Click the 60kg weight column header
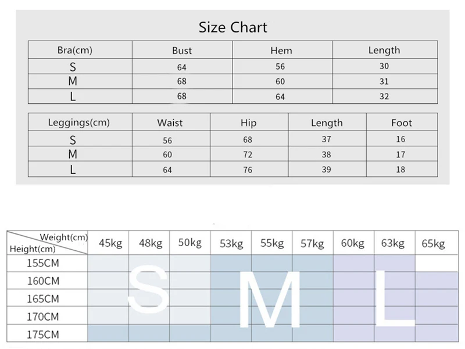Viewport: 465px width, 349px height. [352, 243]
